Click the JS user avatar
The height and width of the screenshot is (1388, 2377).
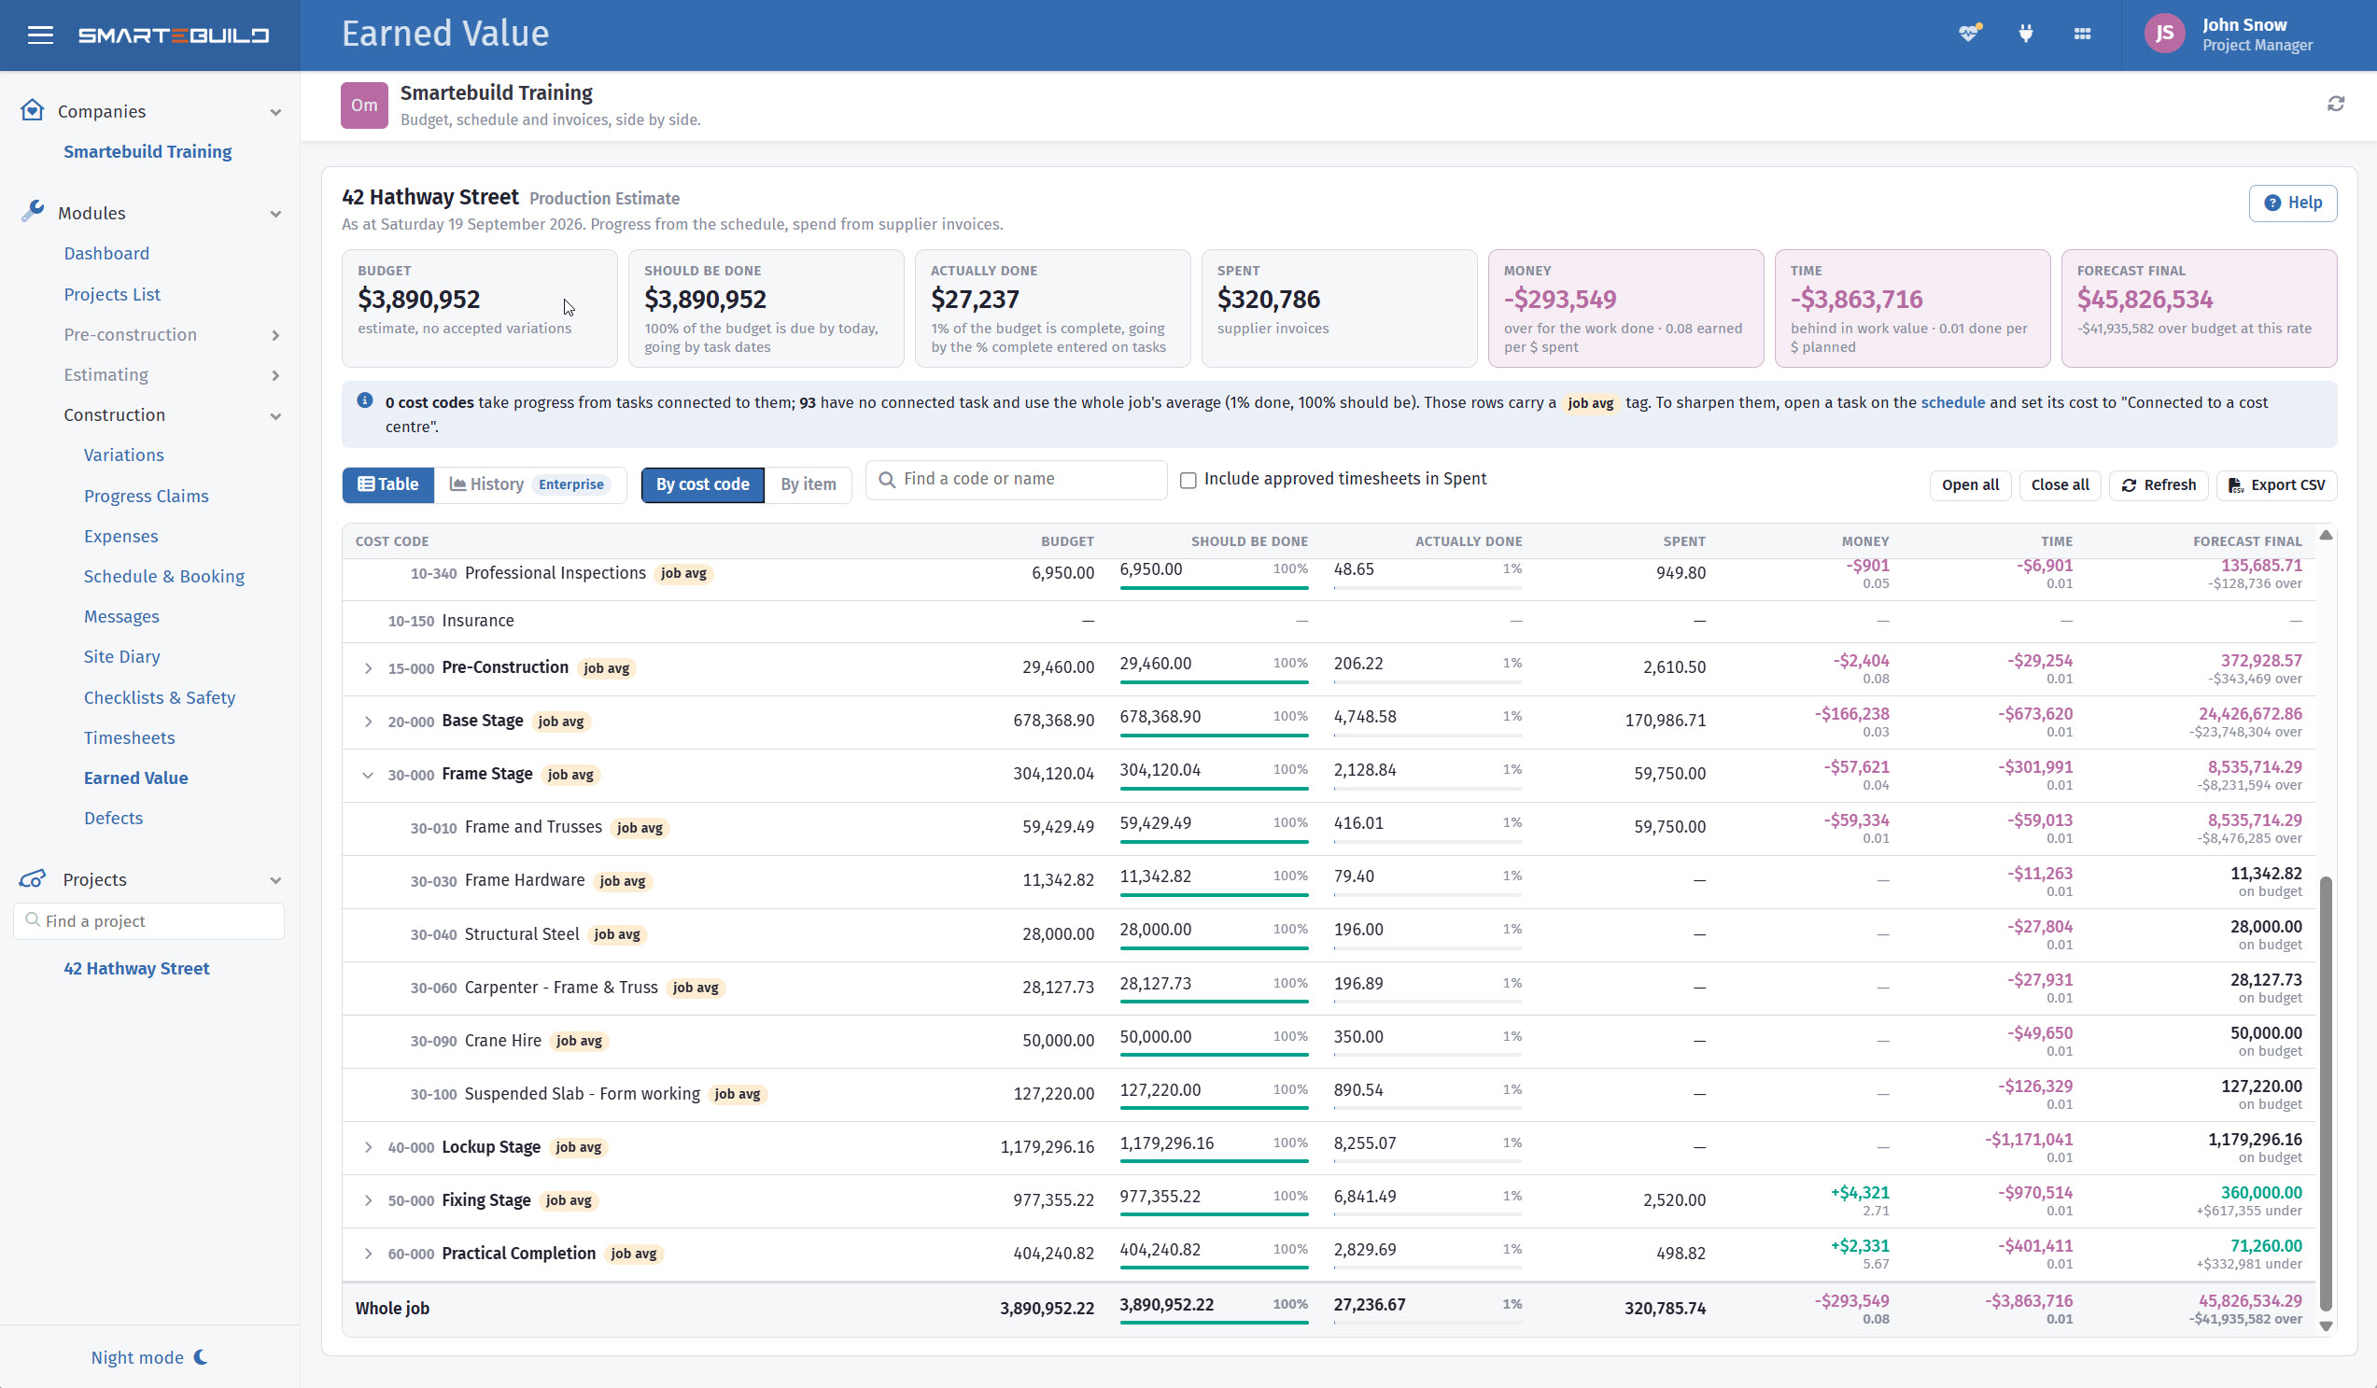click(2164, 34)
